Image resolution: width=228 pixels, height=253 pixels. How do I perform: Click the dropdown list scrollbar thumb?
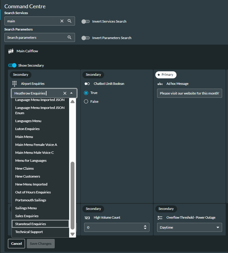point(73,195)
